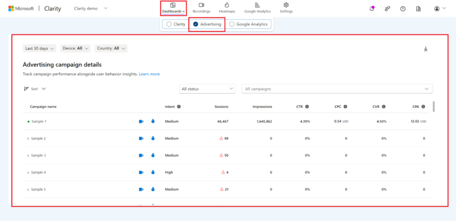Open the Settings tab
This screenshot has height=221, width=456.
point(286,8)
